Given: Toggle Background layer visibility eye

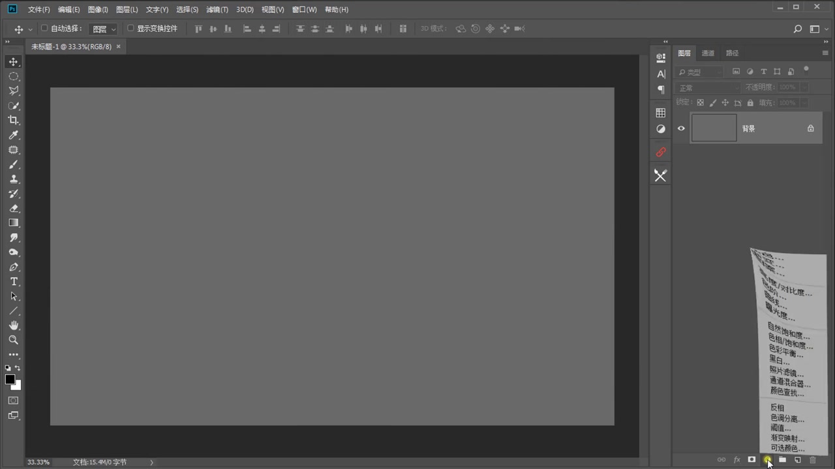Looking at the screenshot, I should [x=681, y=128].
